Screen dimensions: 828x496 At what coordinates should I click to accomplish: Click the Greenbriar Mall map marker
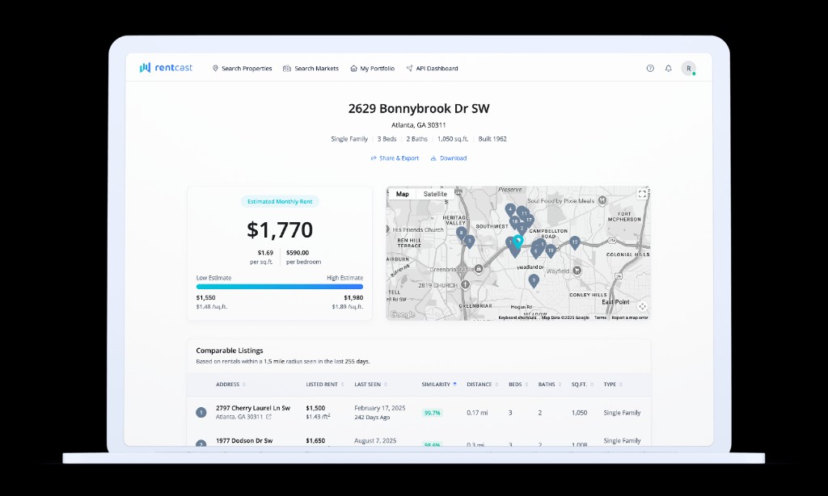[x=479, y=268]
